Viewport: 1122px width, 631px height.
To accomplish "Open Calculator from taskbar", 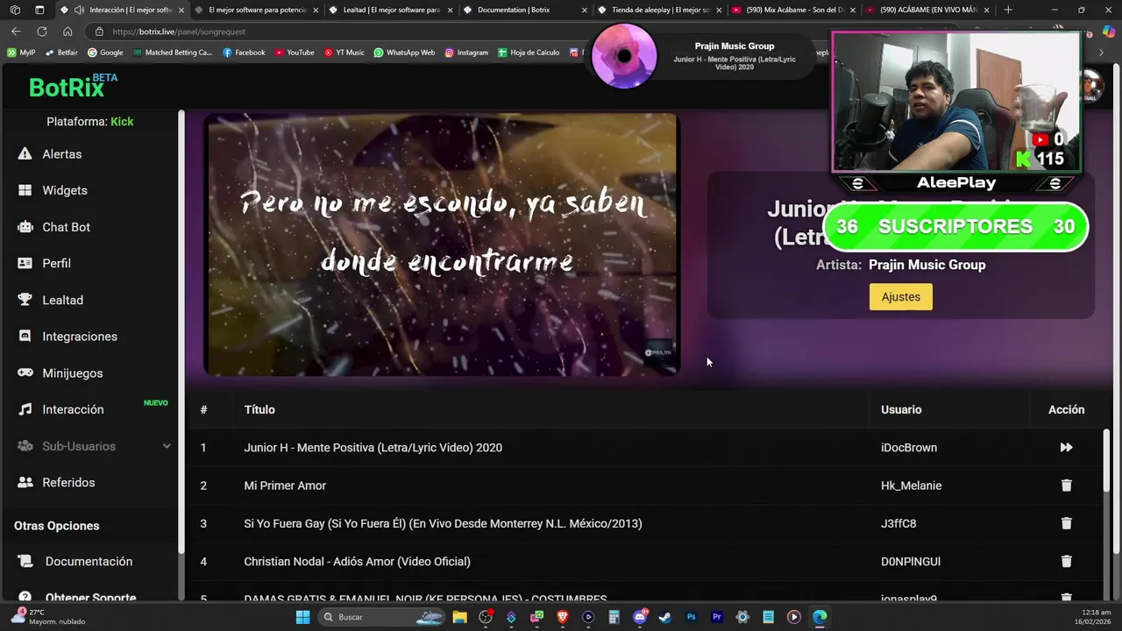I will [x=614, y=617].
